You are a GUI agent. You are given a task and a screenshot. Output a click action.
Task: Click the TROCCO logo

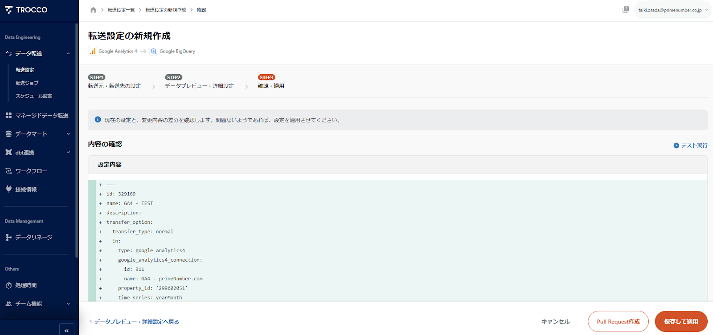[x=26, y=10]
